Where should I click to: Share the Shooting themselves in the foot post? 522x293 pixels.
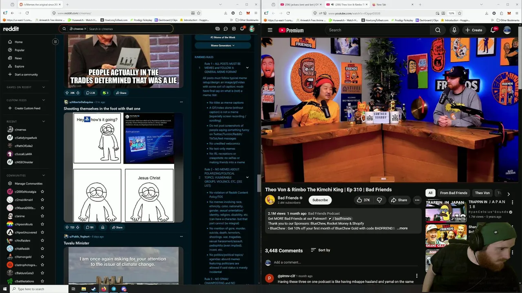point(117,227)
